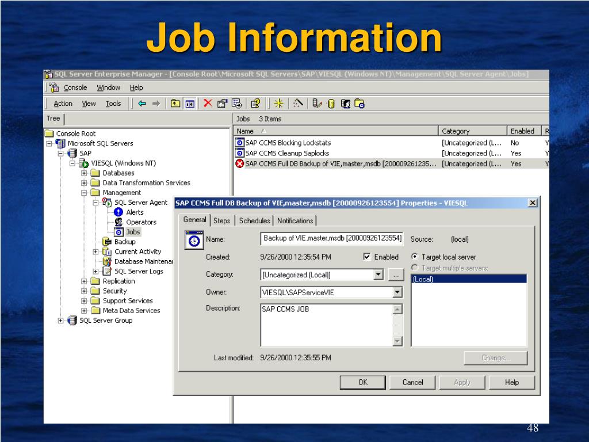Click the SAP CCMS Blocking Lockstats job icon
Screen dimensions: 589x442
tap(239, 143)
